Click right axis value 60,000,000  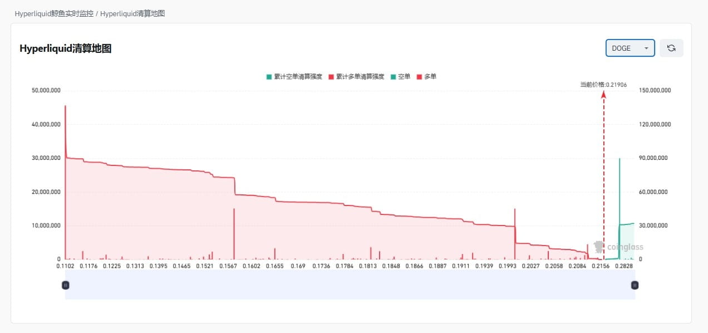tap(655, 192)
